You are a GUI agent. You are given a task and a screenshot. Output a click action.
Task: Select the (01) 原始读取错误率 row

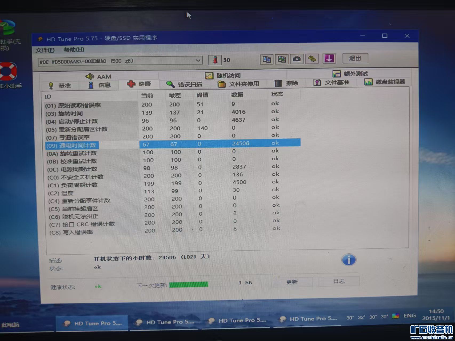pos(172,104)
